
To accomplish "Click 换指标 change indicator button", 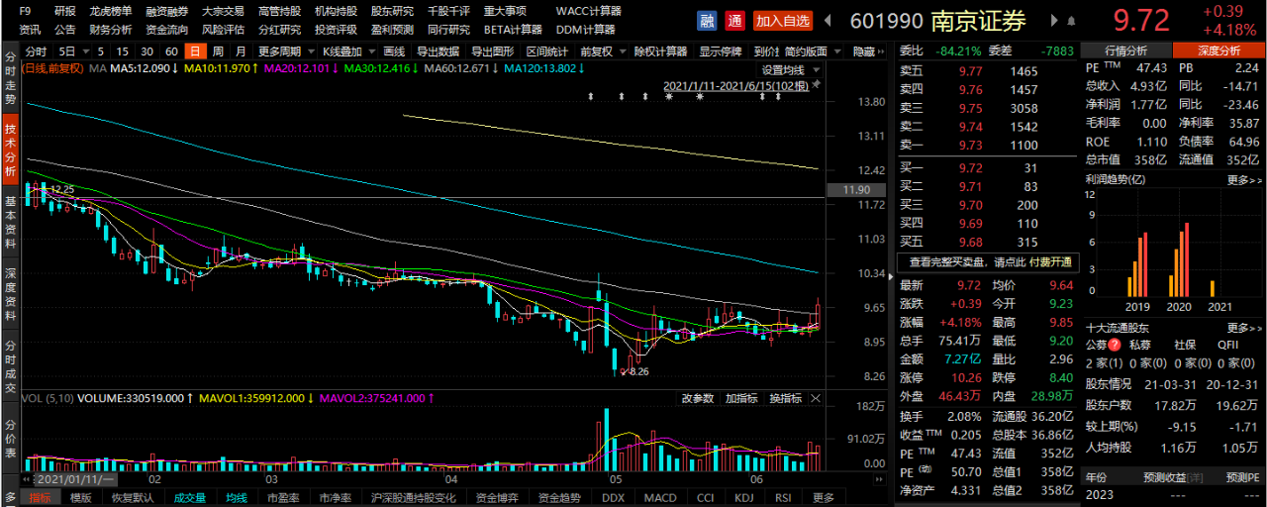I will coord(785,397).
